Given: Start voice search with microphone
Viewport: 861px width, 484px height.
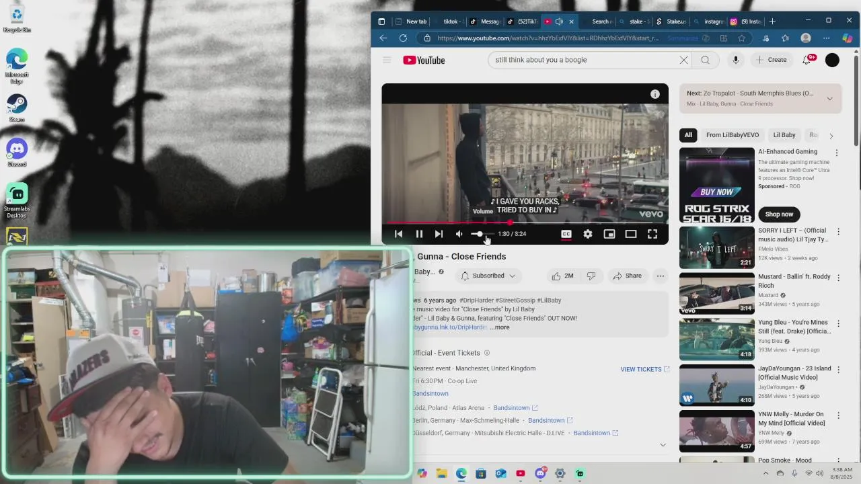Looking at the screenshot, I should point(736,60).
